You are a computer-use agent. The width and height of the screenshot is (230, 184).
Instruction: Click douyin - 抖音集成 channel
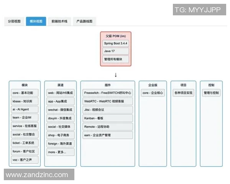[61, 118]
